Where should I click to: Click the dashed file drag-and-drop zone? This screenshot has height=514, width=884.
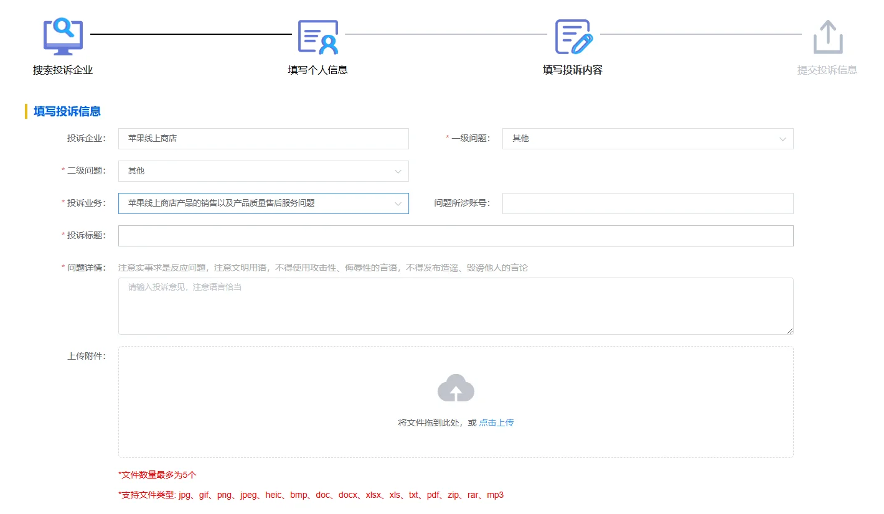[x=456, y=401]
